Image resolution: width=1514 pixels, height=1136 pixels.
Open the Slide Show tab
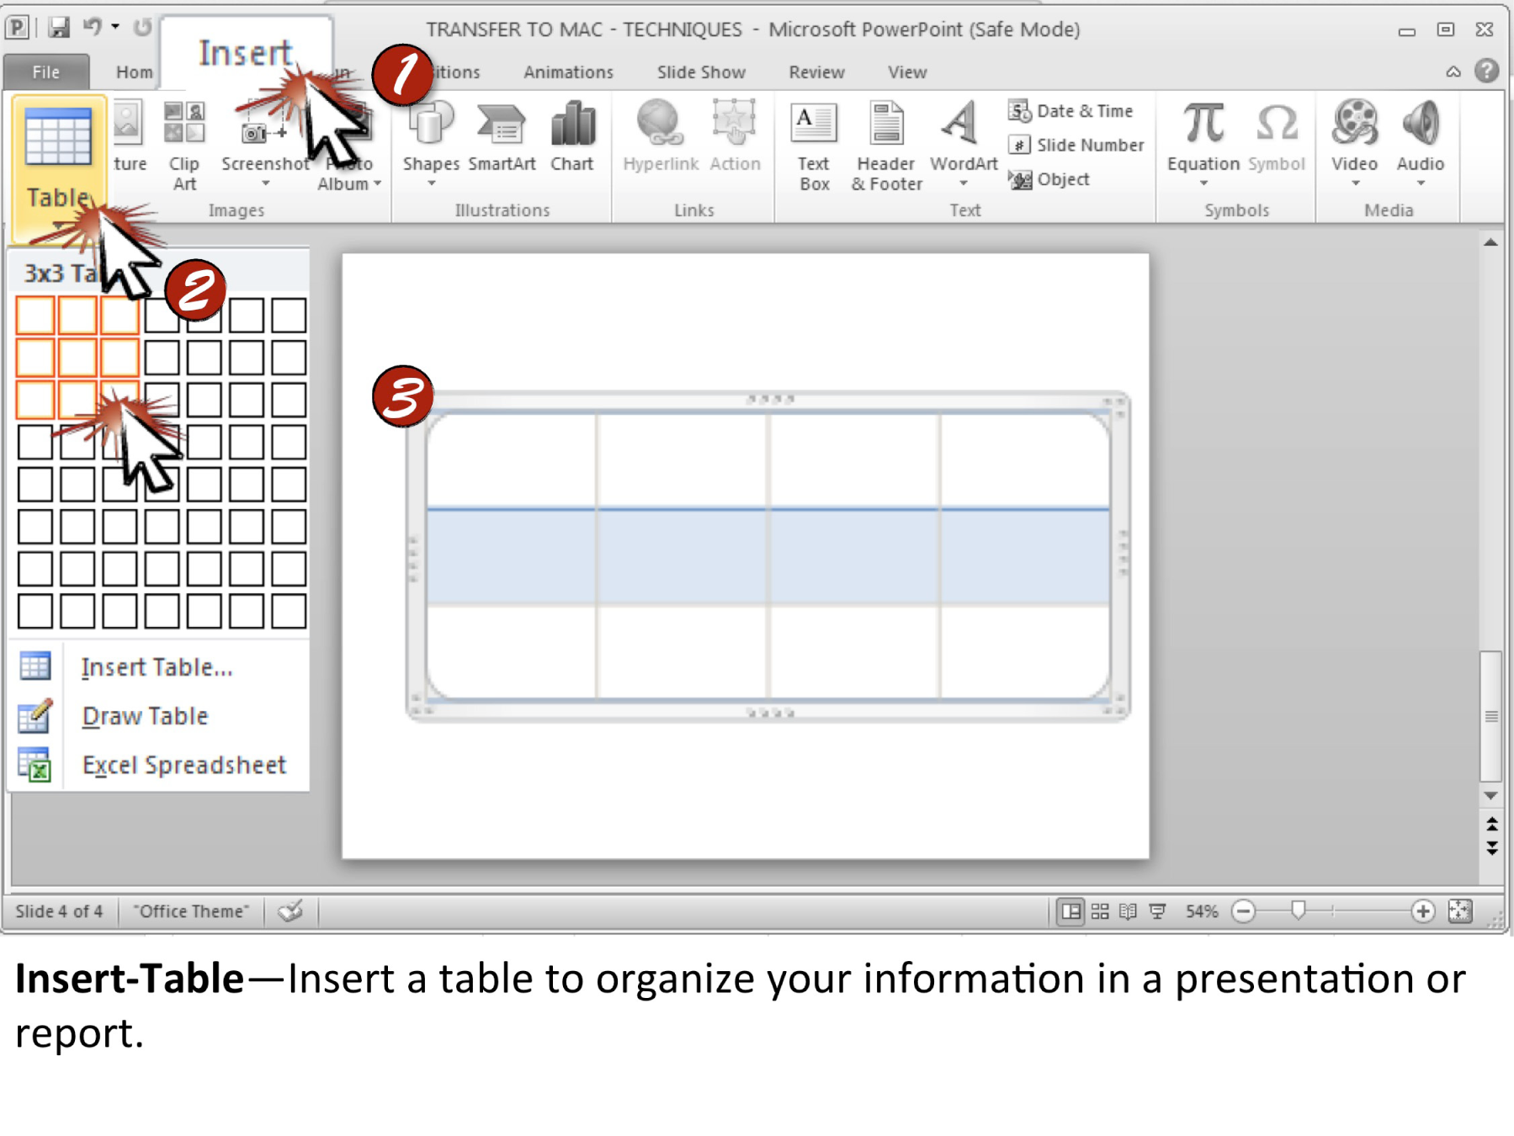[701, 72]
